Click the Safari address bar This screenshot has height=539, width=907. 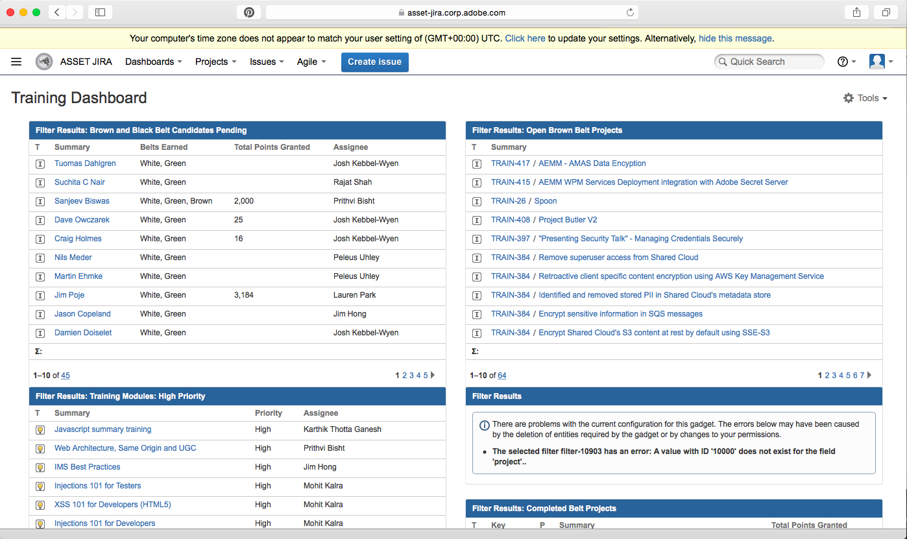pyautogui.click(x=452, y=12)
